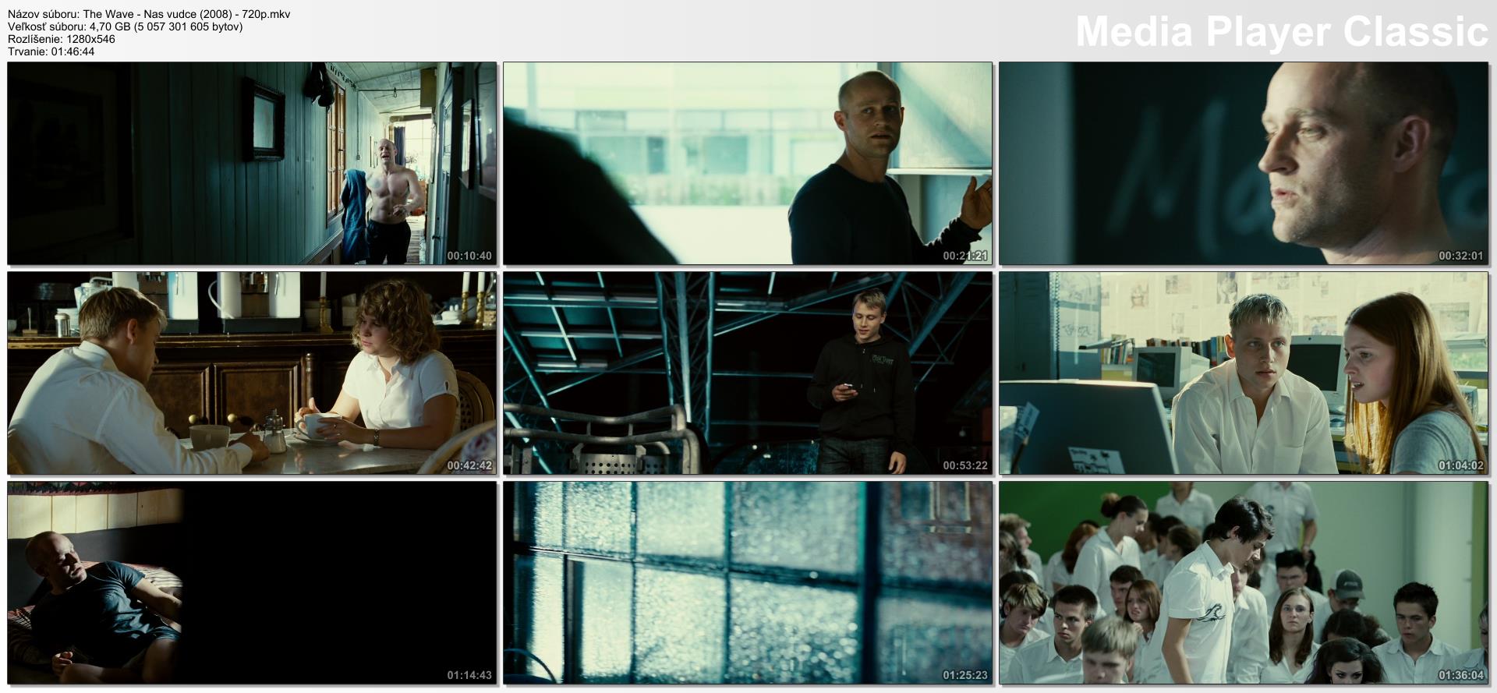Select the 01:36:04 timestamp

(1461, 675)
